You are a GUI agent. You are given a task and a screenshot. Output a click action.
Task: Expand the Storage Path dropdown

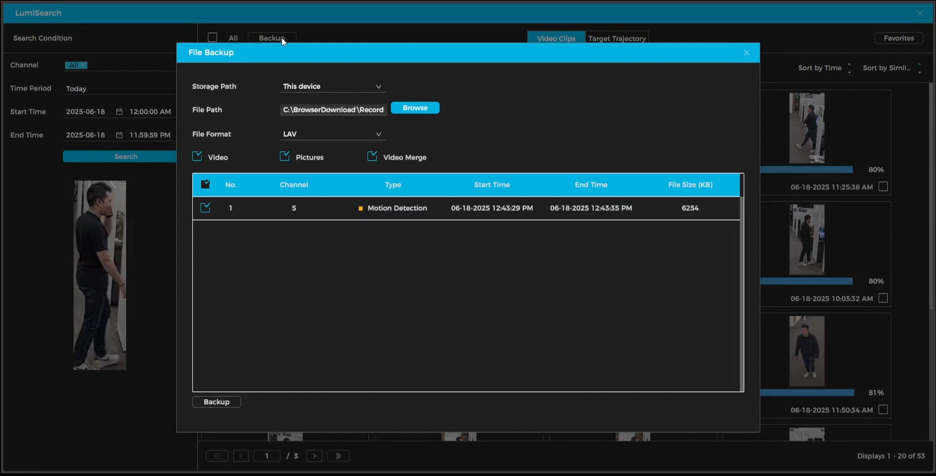[333, 87]
